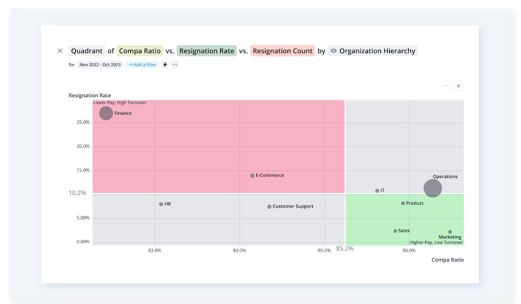The width and height of the screenshot is (521, 304).
Task: Click the Resignation Rate axis title
Action: tap(90, 96)
